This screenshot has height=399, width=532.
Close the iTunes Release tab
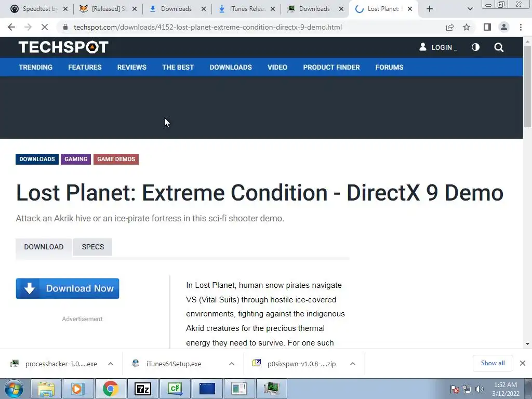tap(273, 9)
